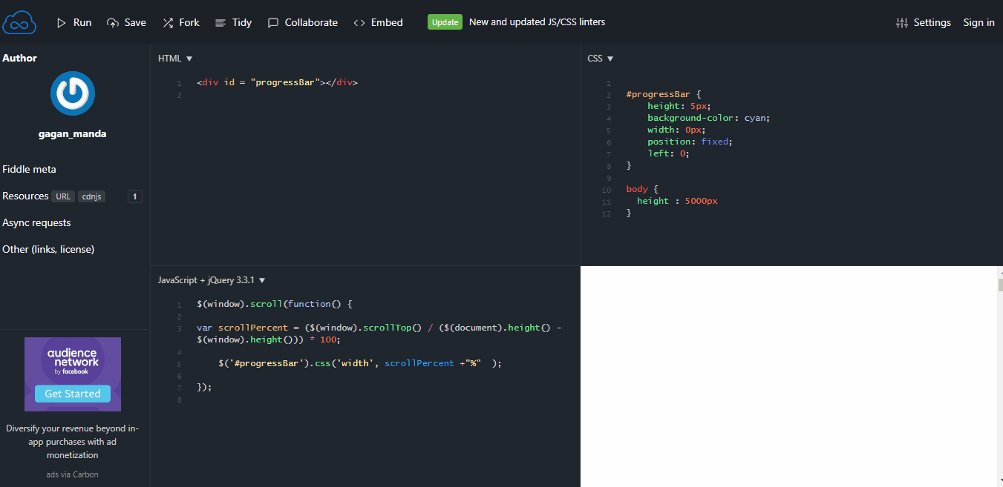The width and height of the screenshot is (1003, 487).
Task: Click the '$(window).scroll(function() {' line
Action: tap(275, 304)
